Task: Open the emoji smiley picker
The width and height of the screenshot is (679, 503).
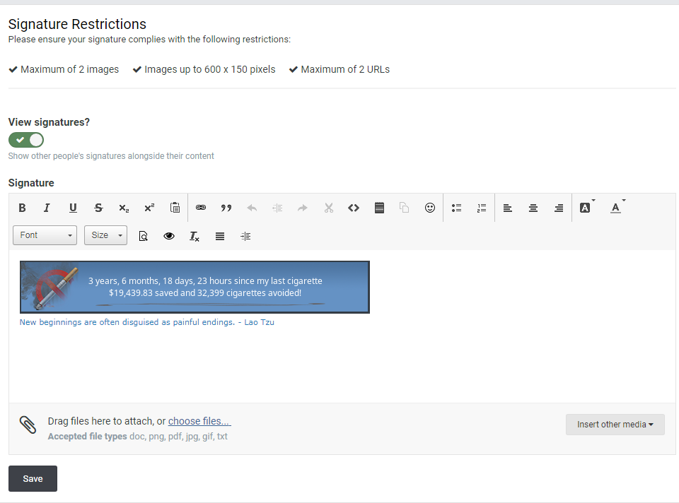Action: [429, 208]
